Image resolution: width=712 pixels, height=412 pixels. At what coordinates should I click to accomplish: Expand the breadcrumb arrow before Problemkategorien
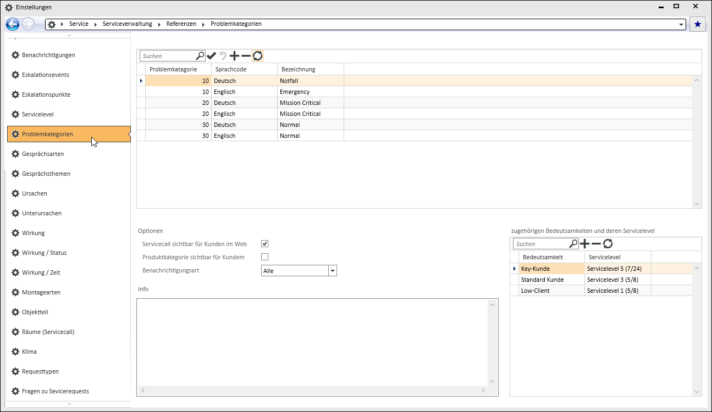[203, 25]
